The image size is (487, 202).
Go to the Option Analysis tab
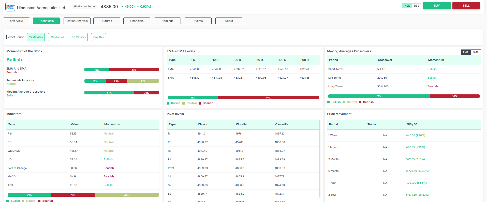(x=77, y=21)
